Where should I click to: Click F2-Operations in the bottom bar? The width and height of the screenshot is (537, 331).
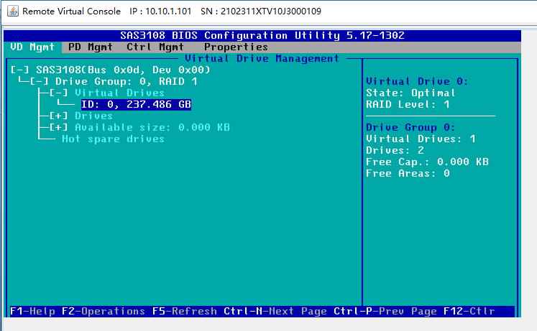104,311
